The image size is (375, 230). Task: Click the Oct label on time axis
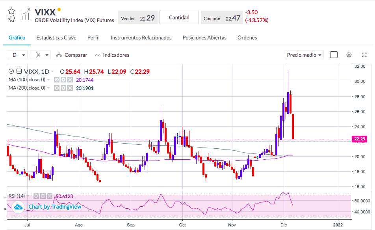click(182, 225)
